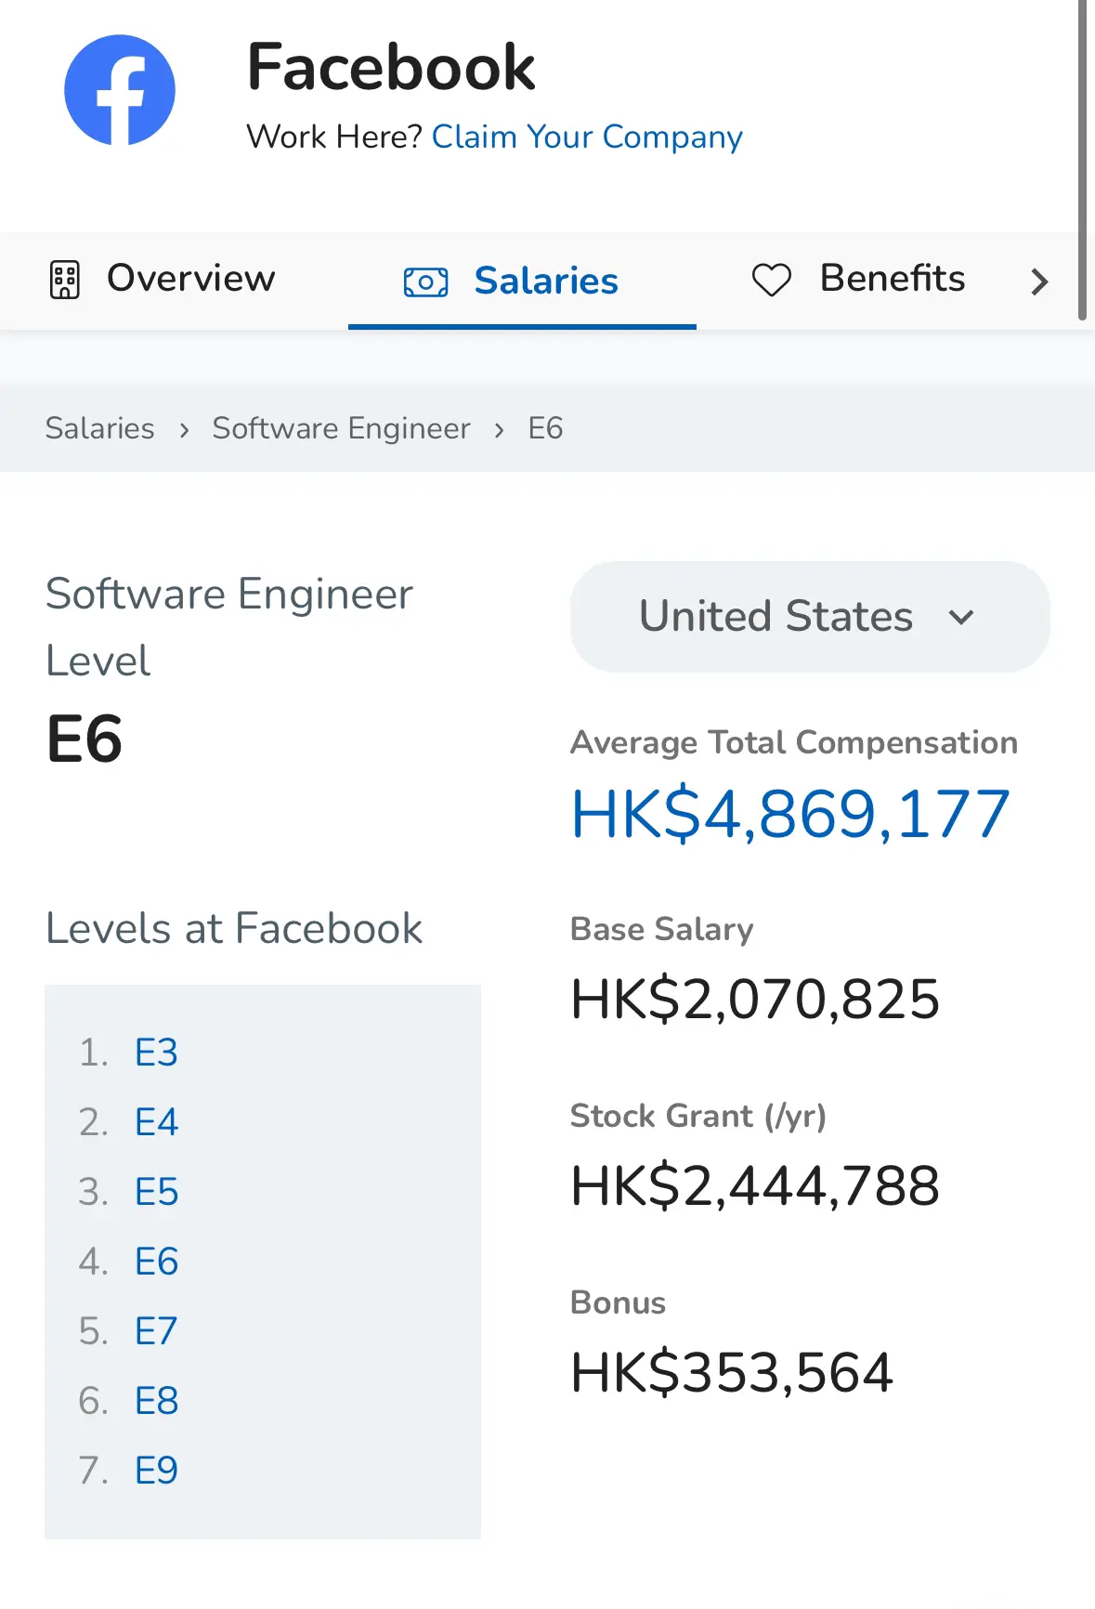Open level E5 in Levels list
Screen dimensions: 1095x1609
coord(156,1192)
